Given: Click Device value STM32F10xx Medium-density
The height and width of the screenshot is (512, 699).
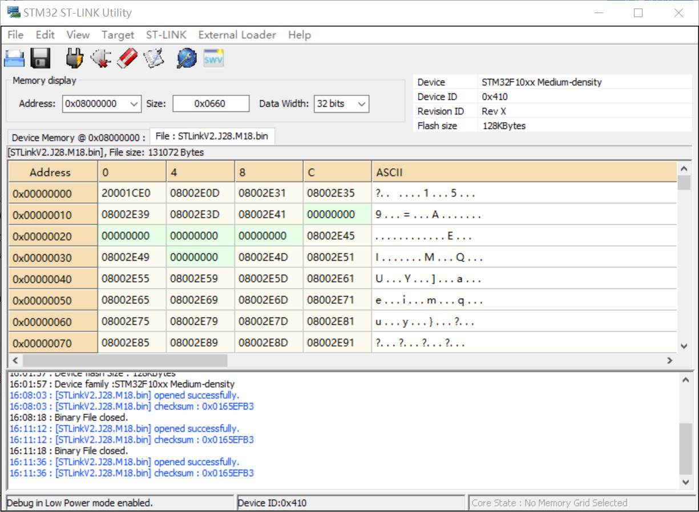Looking at the screenshot, I should 542,82.
